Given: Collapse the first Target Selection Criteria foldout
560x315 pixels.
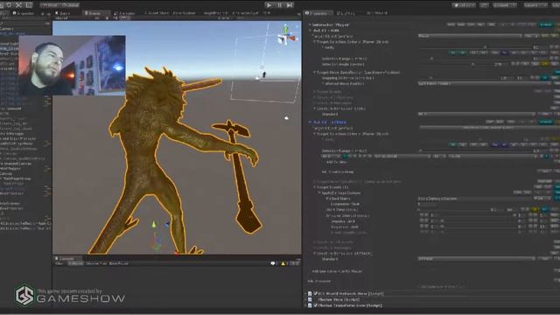Looking at the screenshot, I should pyautogui.click(x=315, y=42).
